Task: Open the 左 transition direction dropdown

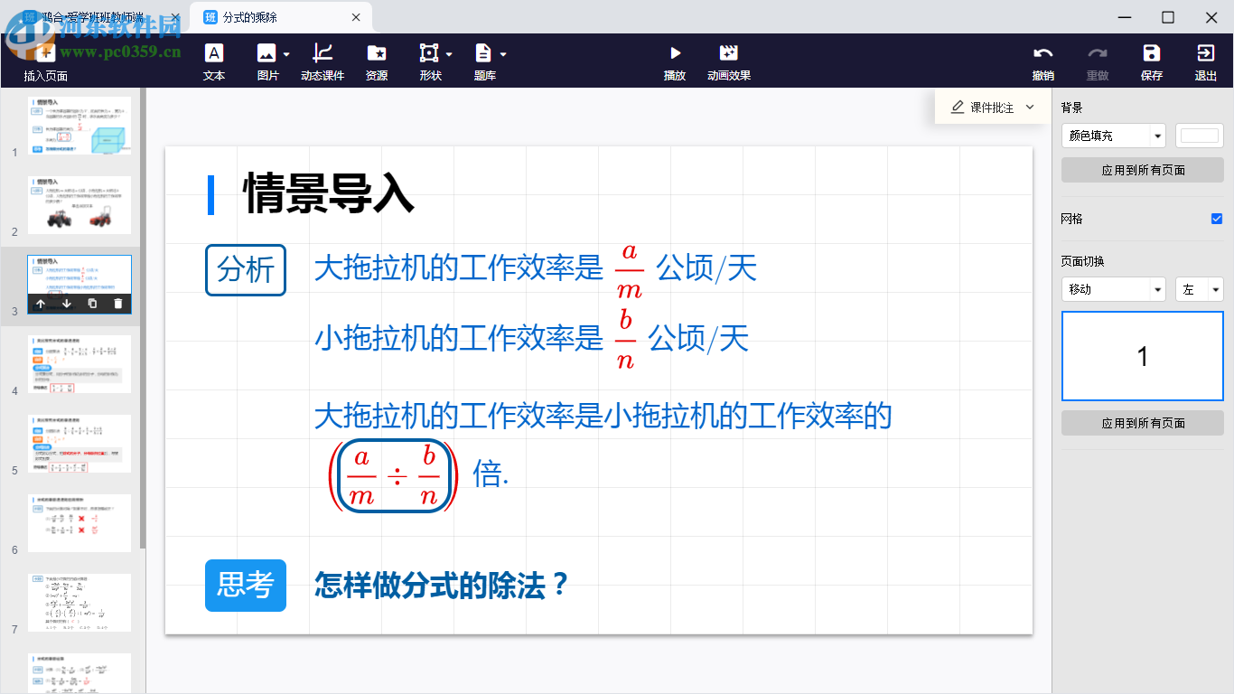Action: 1199,290
